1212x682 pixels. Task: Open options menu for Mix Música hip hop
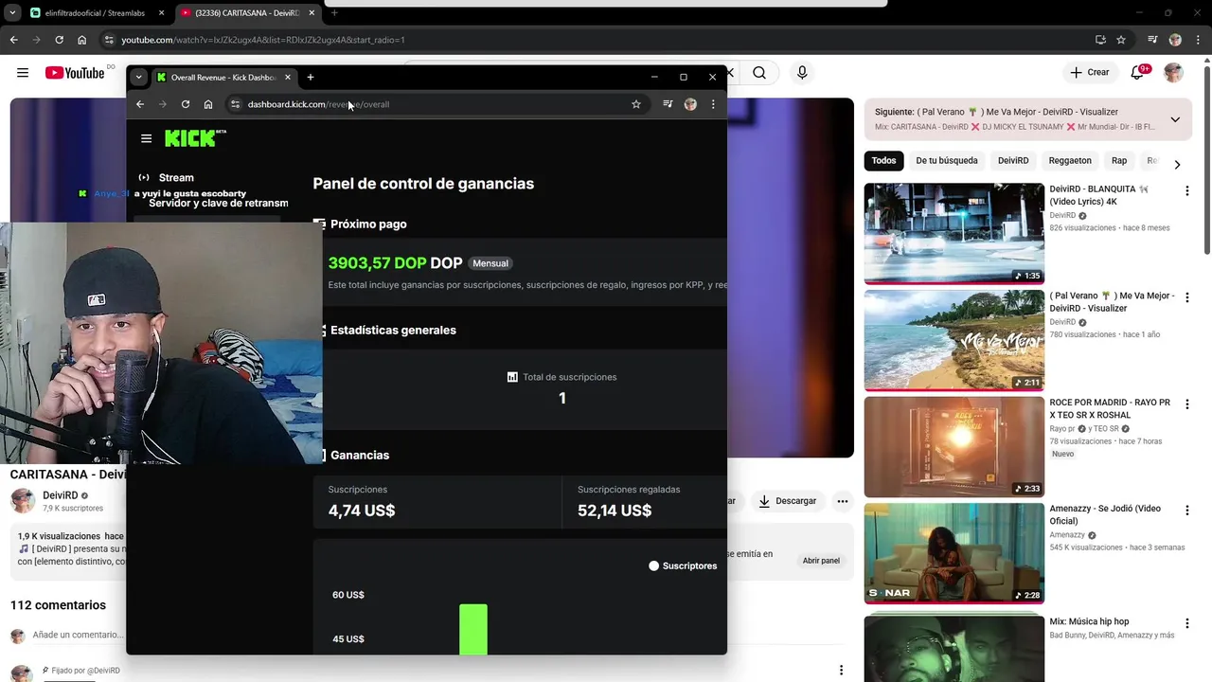point(1186,624)
